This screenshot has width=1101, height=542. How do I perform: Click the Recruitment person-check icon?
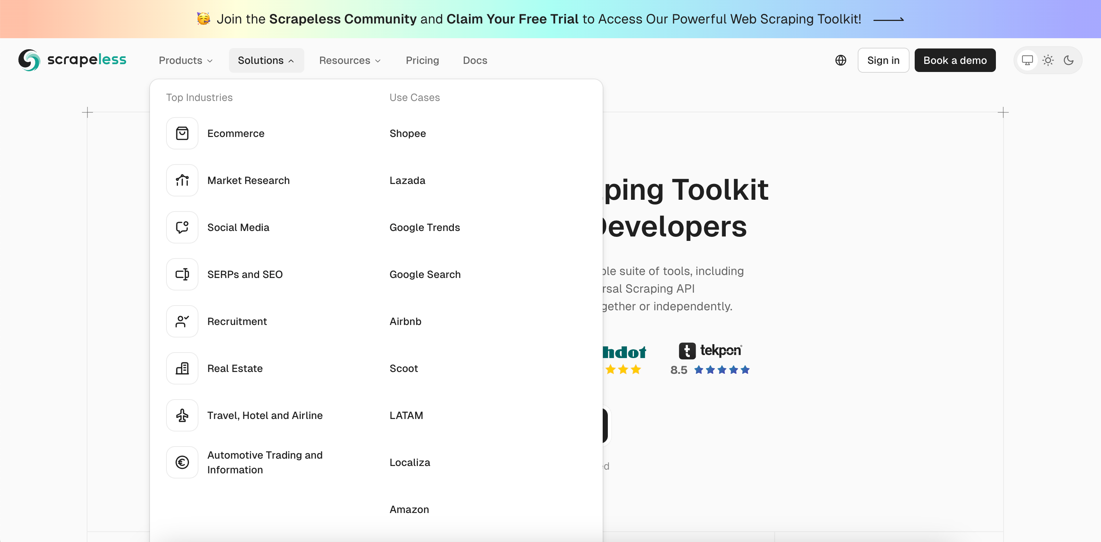point(182,321)
